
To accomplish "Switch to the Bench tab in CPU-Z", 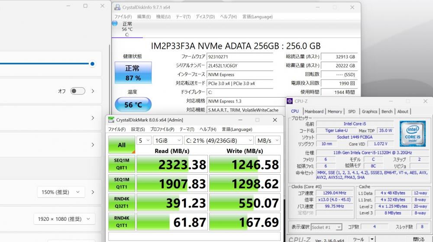I will click(x=387, y=111).
